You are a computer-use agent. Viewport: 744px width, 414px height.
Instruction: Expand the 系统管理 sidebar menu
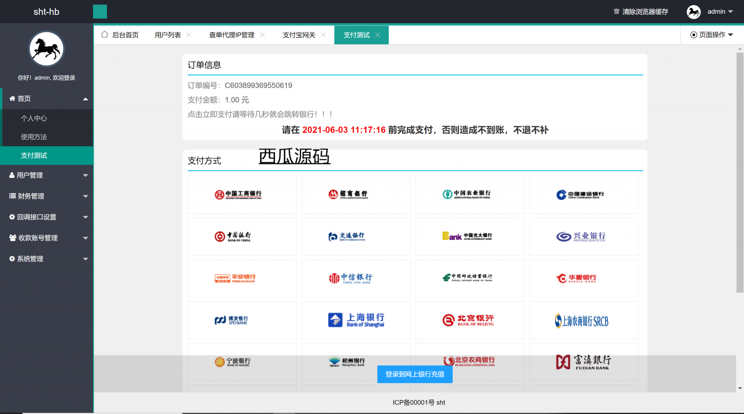[47, 259]
